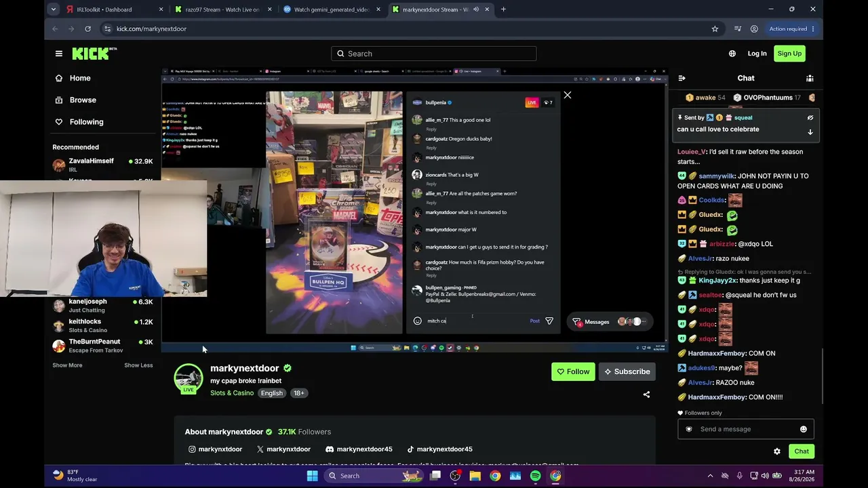The width and height of the screenshot is (868, 488).
Task: Click the green Chat send button
Action: (x=802, y=451)
